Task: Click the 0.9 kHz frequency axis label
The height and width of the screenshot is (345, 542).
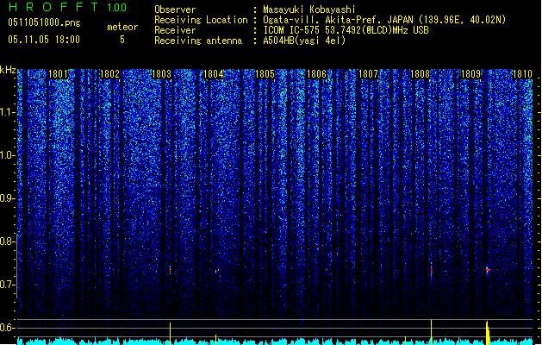Action: click(6, 198)
